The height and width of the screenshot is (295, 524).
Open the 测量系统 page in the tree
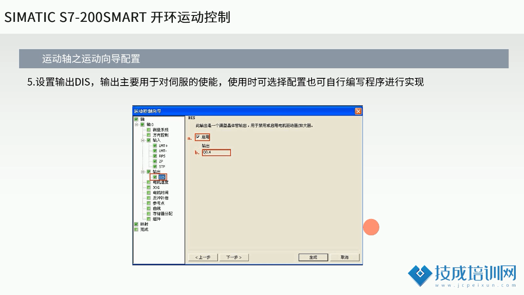pos(161,130)
